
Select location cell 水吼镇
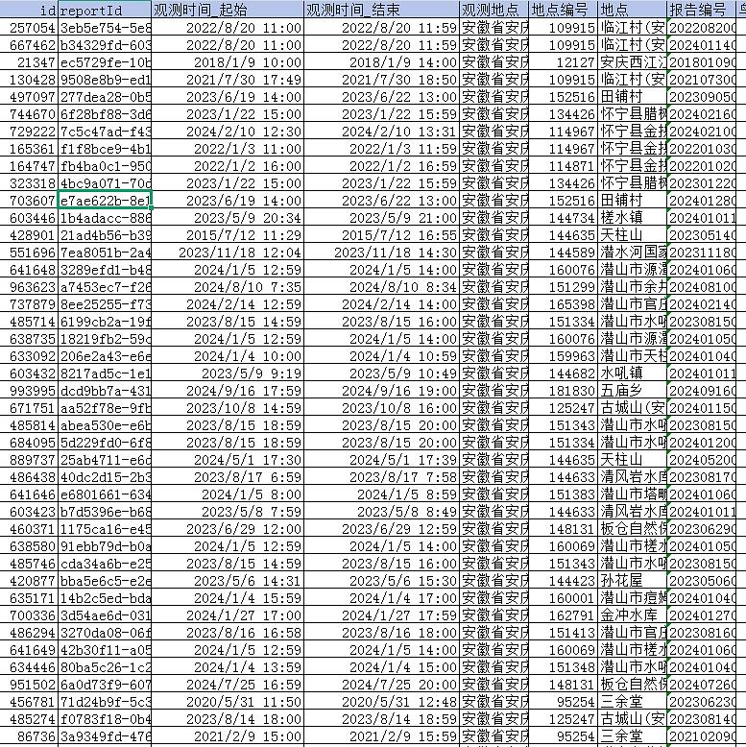coord(632,373)
